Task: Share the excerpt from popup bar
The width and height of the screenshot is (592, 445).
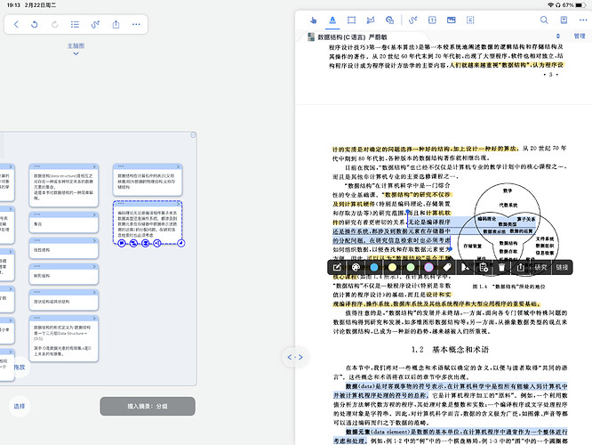Action: pyautogui.click(x=520, y=267)
